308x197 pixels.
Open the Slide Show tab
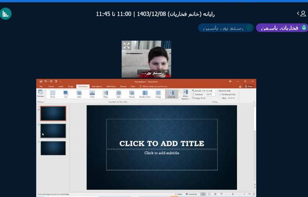[111, 86]
